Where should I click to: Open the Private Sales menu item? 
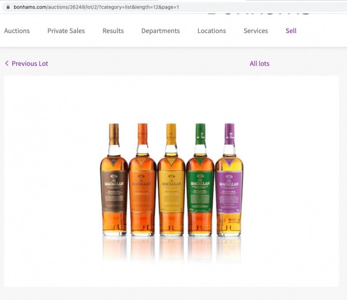66,31
